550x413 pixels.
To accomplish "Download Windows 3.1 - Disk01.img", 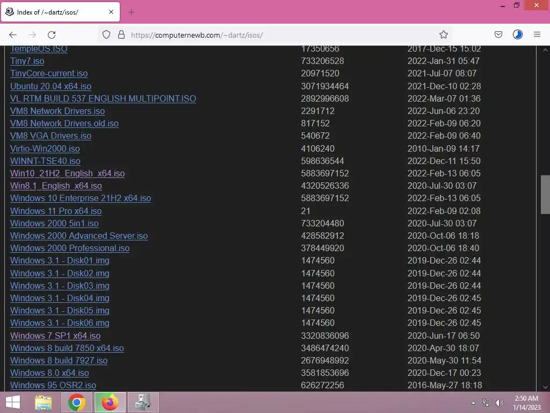I will 60,261.
